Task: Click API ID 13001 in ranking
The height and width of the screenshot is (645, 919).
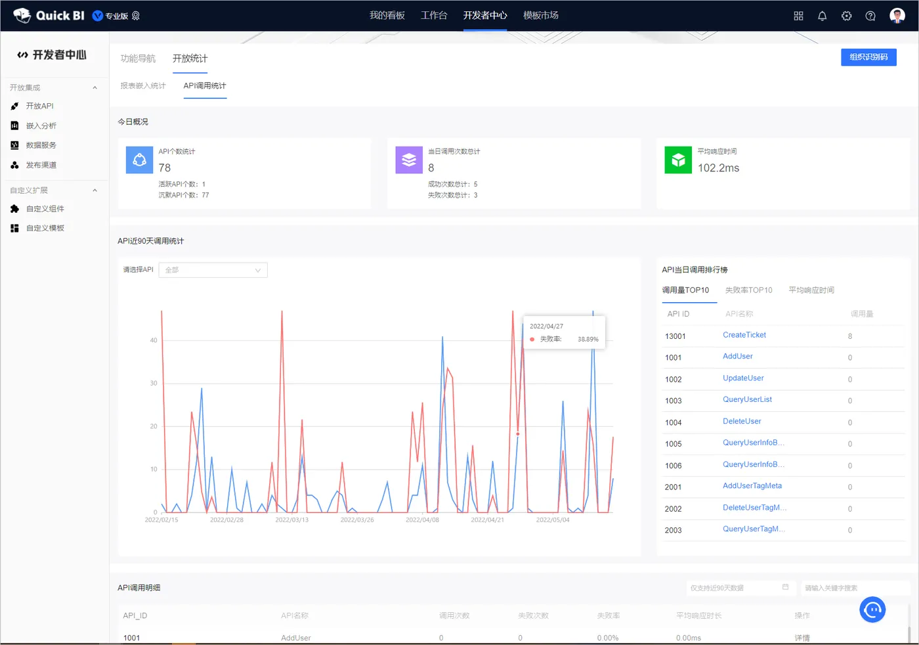Action: 675,336
